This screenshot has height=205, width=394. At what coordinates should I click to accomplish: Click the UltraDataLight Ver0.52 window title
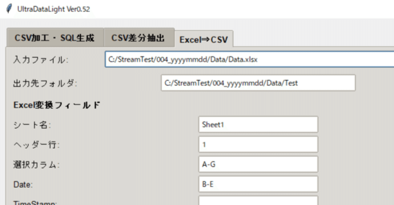(54, 9)
